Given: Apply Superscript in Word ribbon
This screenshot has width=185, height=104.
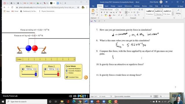Looking at the screenshot, I should 116,12.
